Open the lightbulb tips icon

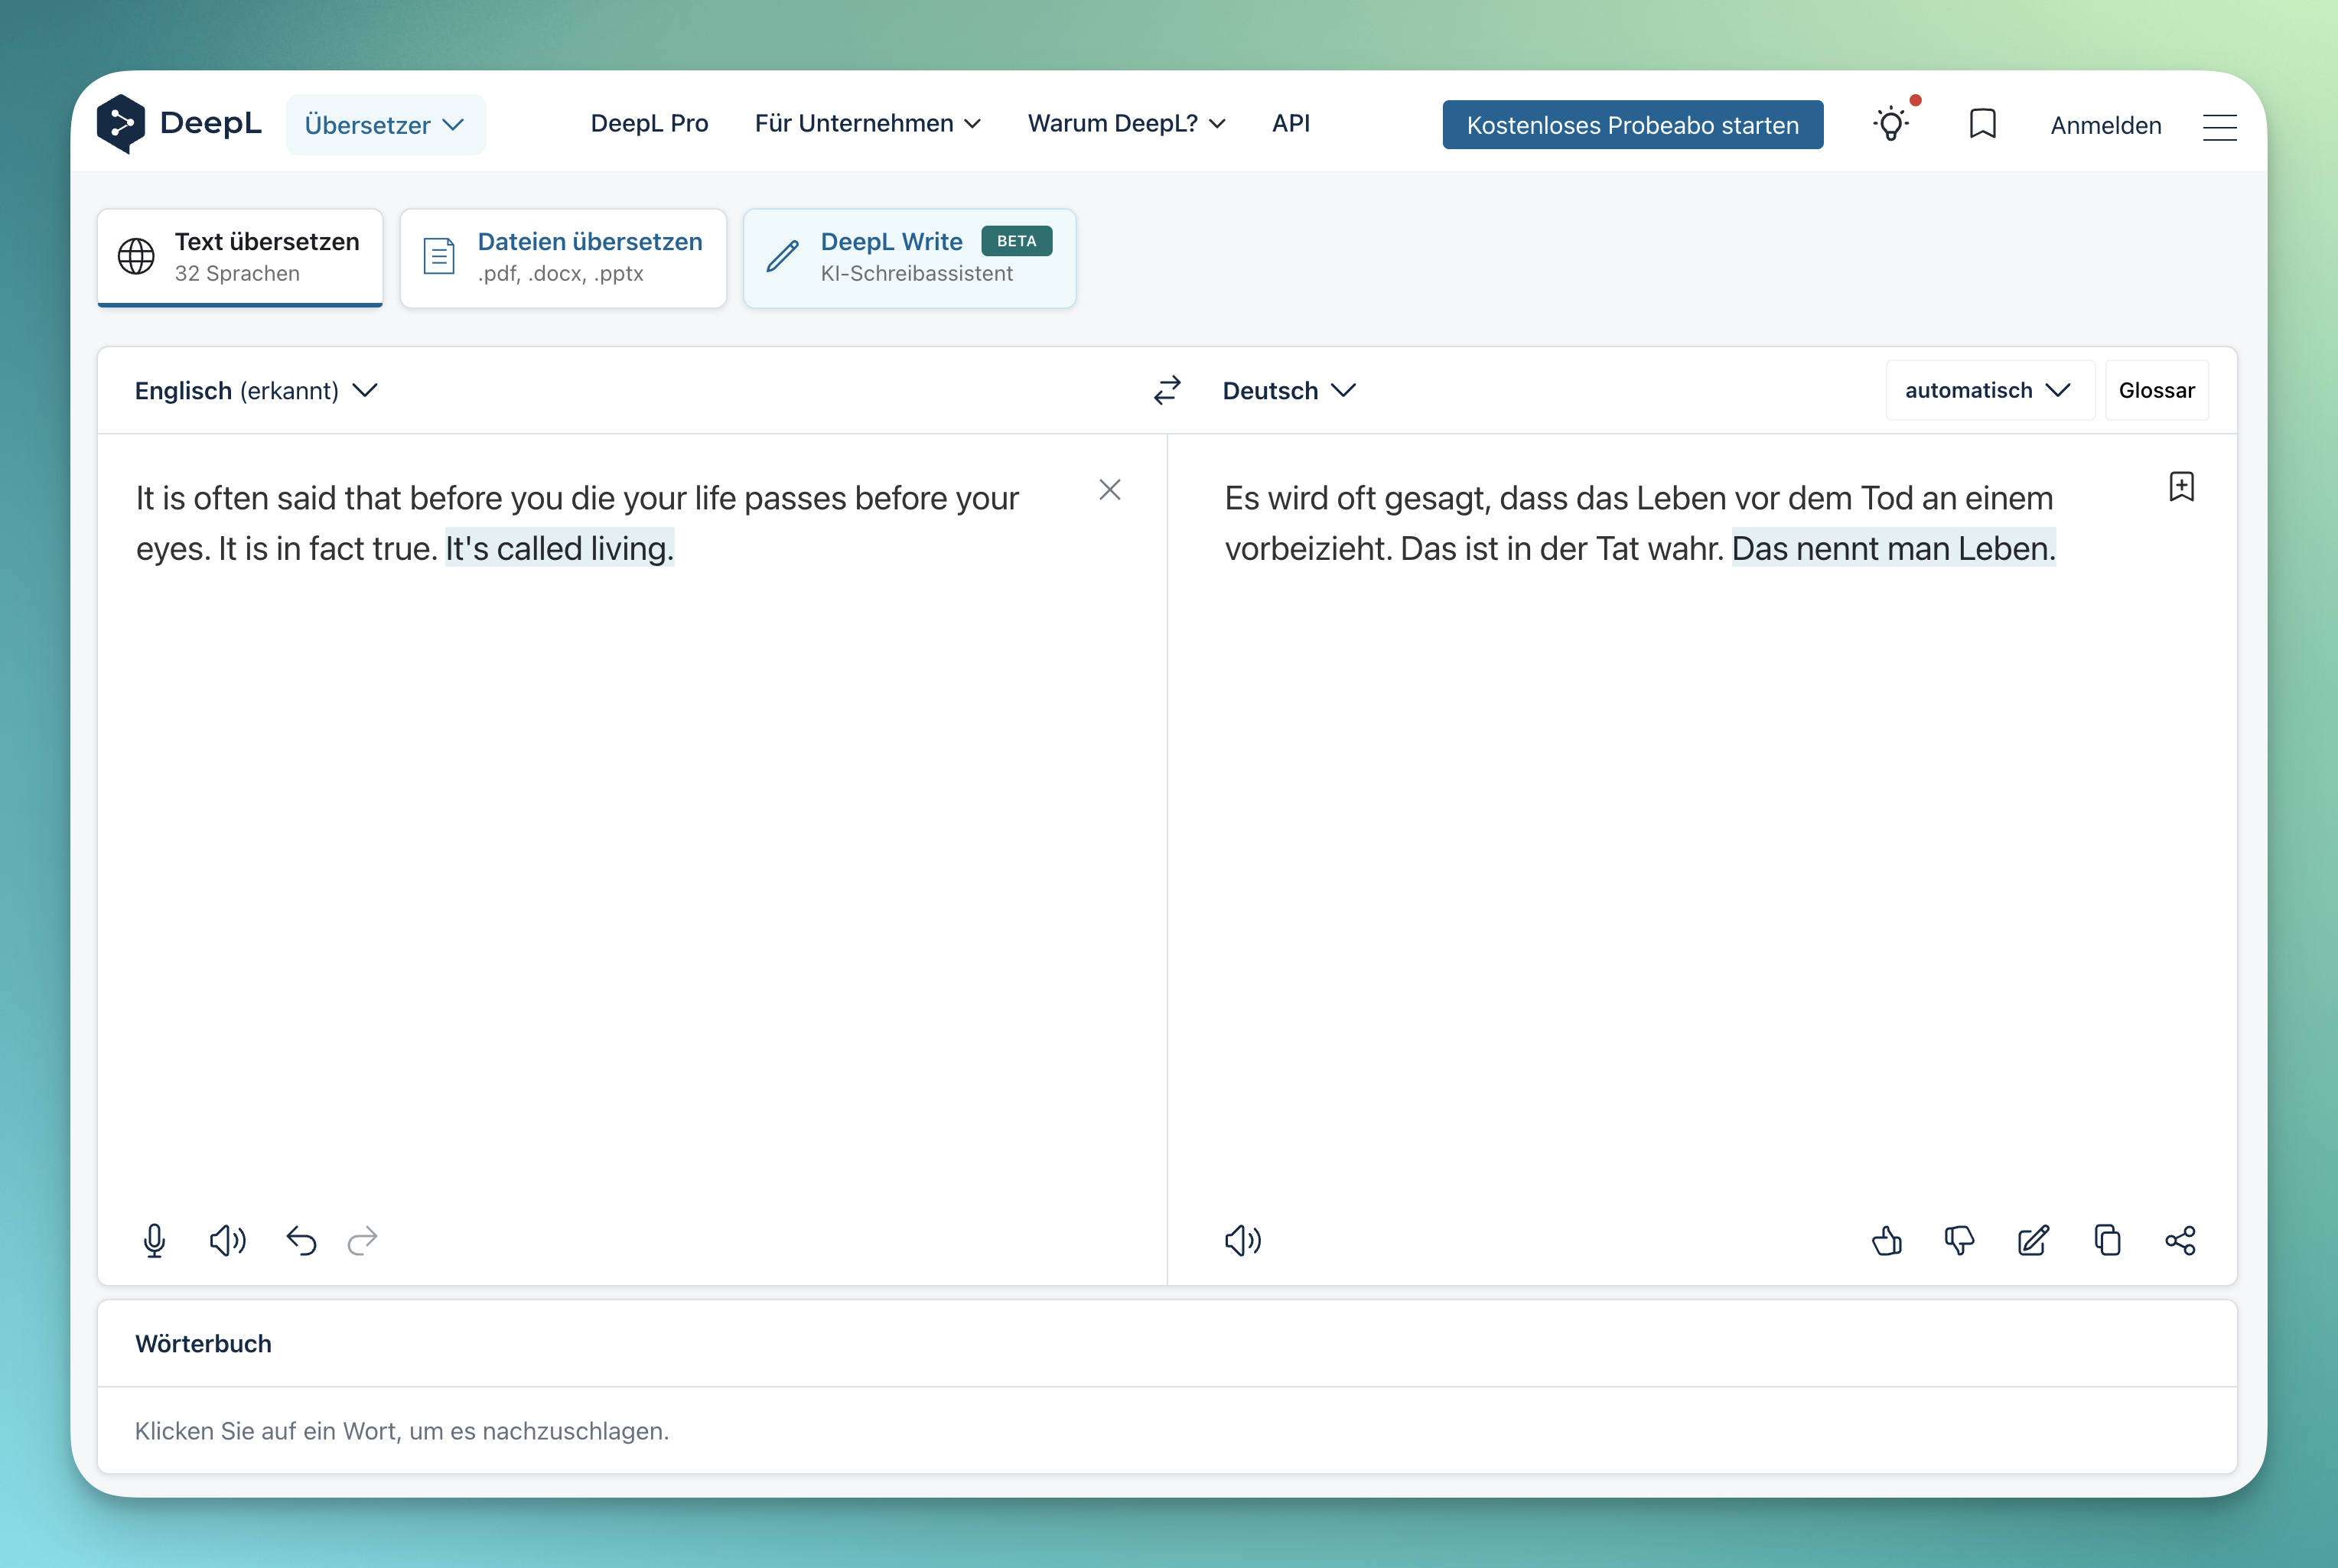[1890, 125]
